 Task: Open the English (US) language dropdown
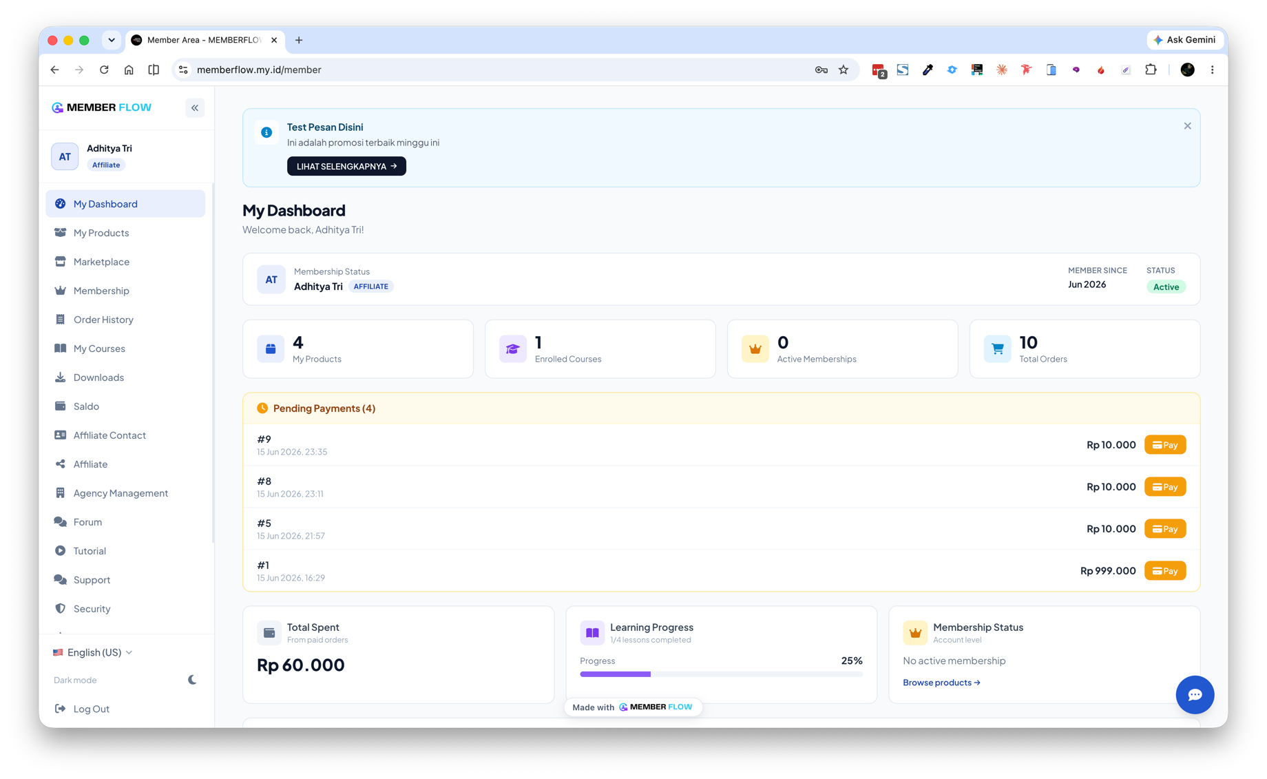pyautogui.click(x=93, y=652)
